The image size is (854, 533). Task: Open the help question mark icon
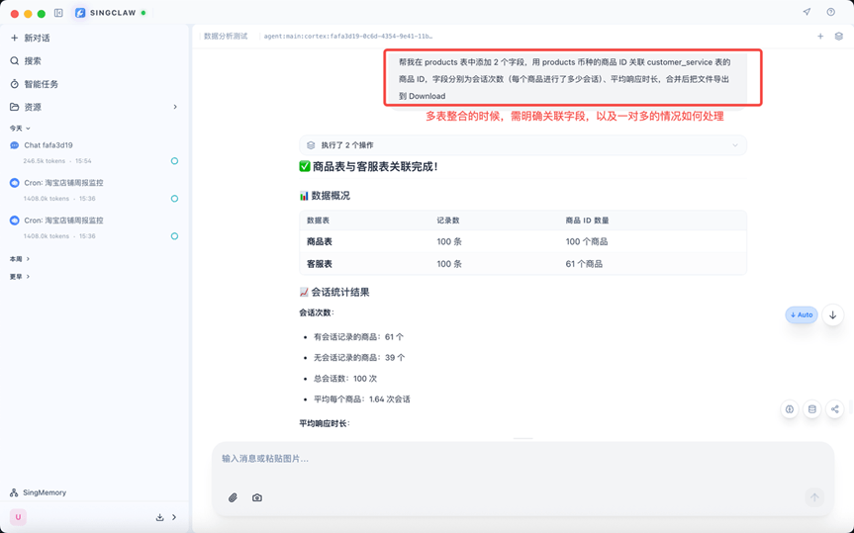click(830, 13)
